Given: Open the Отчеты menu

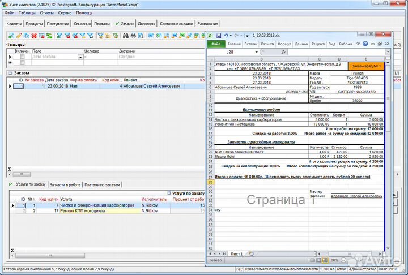Looking at the screenshot, I should pos(46,12).
